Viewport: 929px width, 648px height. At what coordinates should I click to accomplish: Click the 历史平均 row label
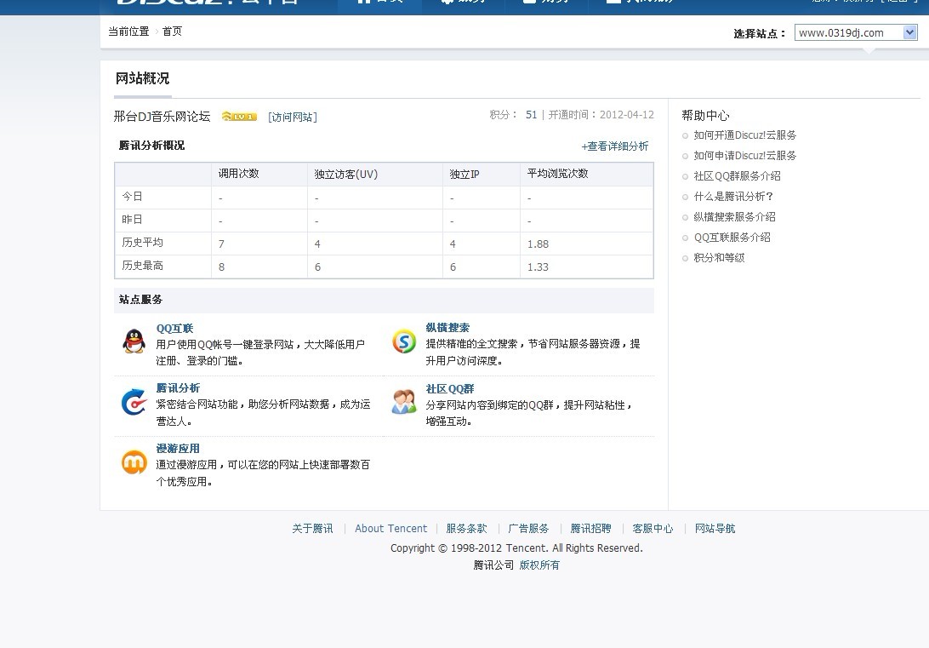click(142, 243)
